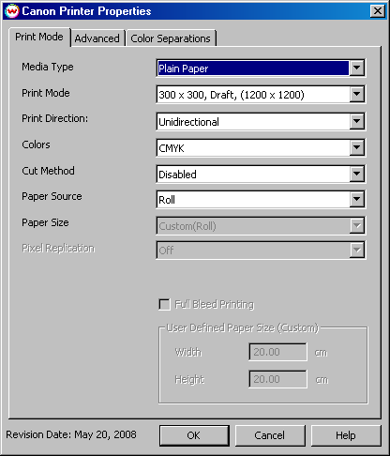Click the Disabled cut method field
The image size is (390, 456).
coord(253,175)
